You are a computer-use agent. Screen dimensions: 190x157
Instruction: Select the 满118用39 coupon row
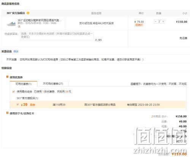[x=98, y=105]
